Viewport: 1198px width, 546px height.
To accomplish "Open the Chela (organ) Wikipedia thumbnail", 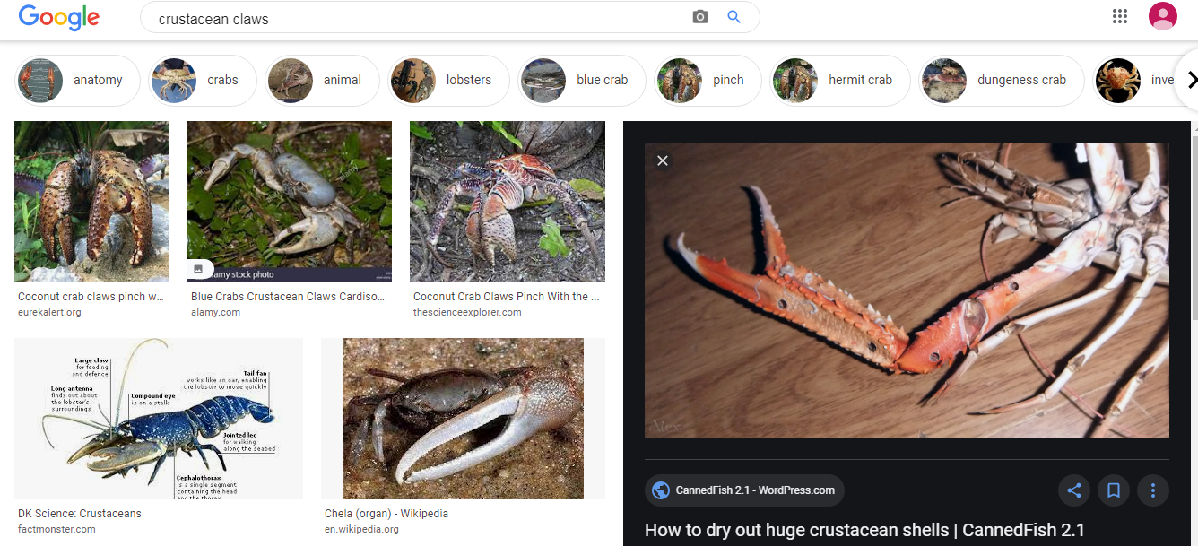I will click(x=464, y=419).
